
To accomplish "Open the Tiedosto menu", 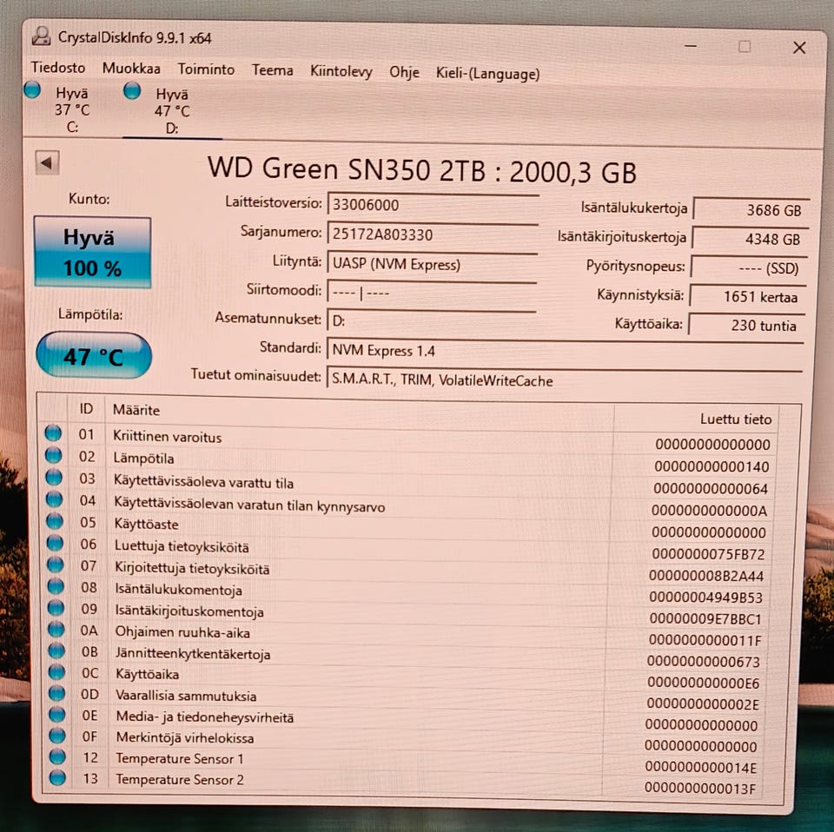I will 58,68.
